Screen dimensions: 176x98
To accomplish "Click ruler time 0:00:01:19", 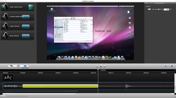I will [128, 73].
